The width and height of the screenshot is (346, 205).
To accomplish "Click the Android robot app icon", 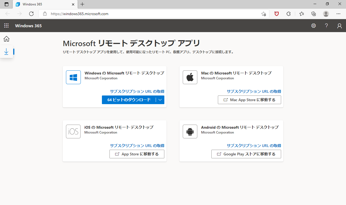I will [190, 132].
